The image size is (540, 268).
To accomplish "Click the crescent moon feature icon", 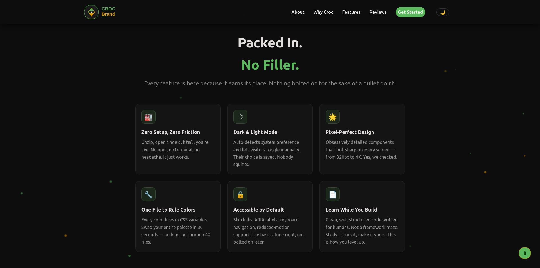I will click(240, 117).
